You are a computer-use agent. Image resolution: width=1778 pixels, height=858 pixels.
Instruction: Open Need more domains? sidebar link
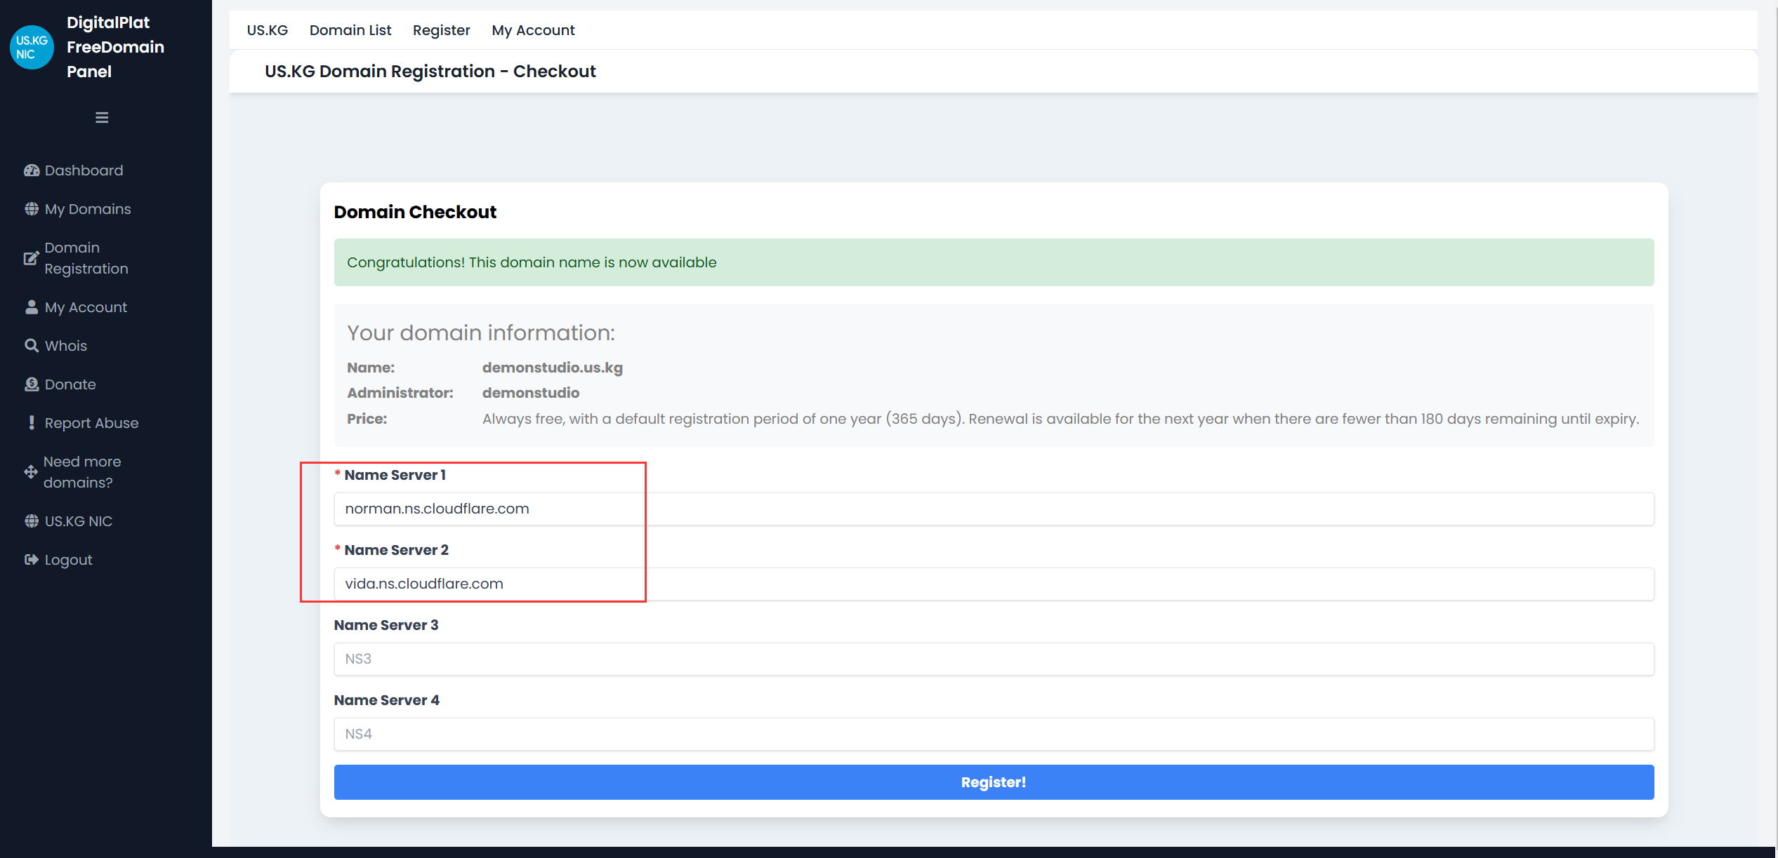(x=81, y=472)
